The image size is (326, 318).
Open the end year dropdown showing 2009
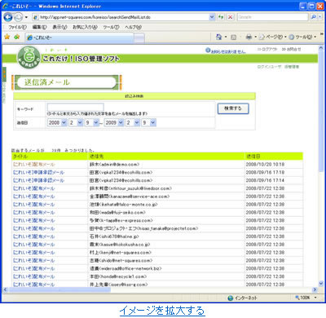coord(114,122)
